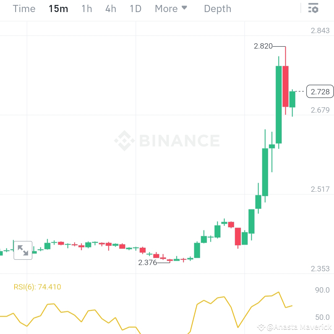Click the 2.376 low price marker
The width and height of the screenshot is (334, 334).
(148, 263)
